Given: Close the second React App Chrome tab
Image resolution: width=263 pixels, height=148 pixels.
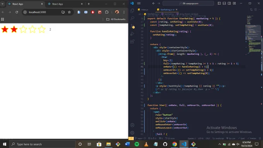Looking at the screenshot, I should (x=82, y=4).
